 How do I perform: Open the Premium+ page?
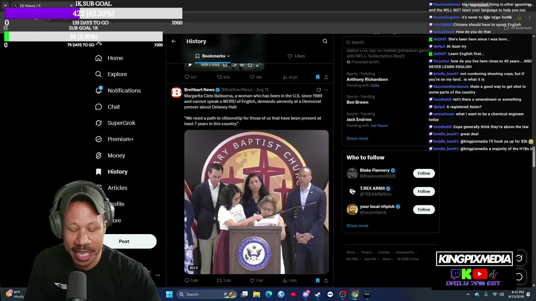[x=114, y=139]
